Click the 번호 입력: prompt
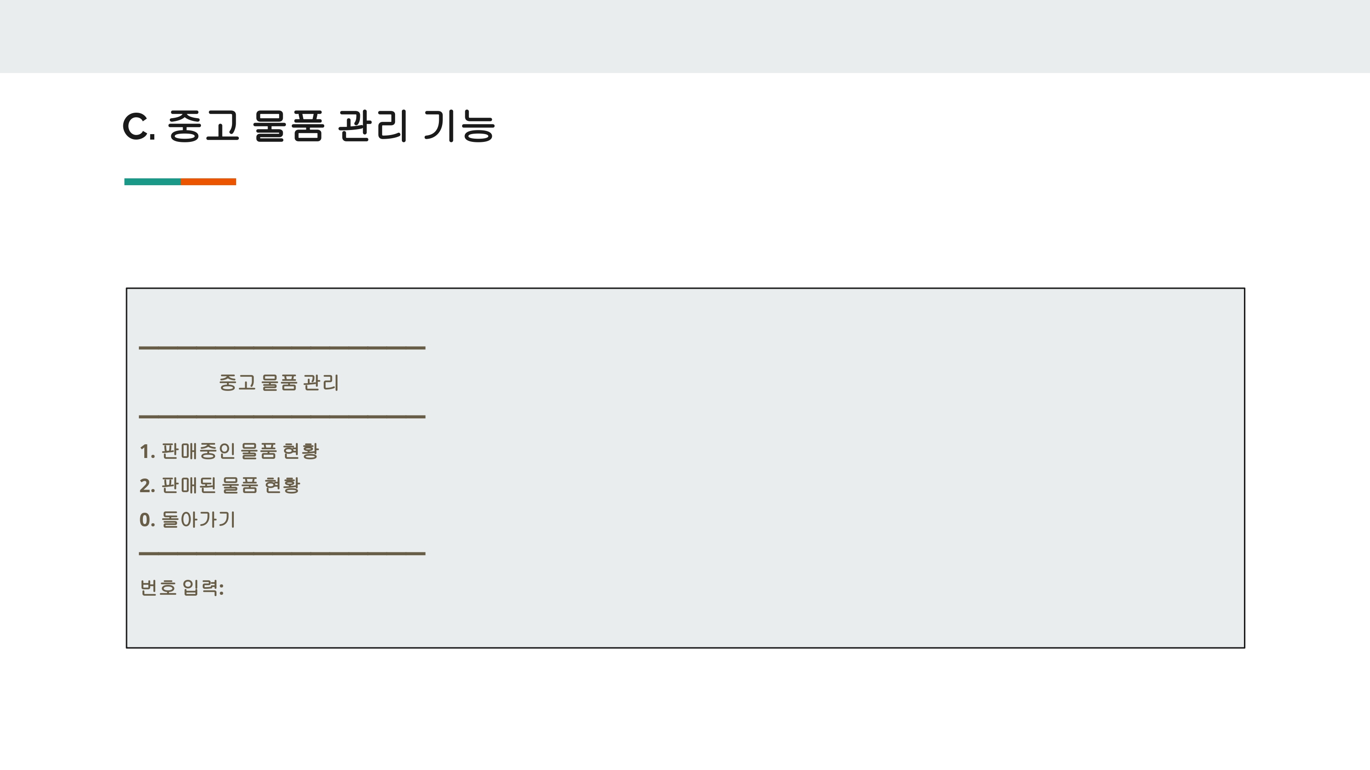This screenshot has width=1370, height=770. click(x=182, y=587)
